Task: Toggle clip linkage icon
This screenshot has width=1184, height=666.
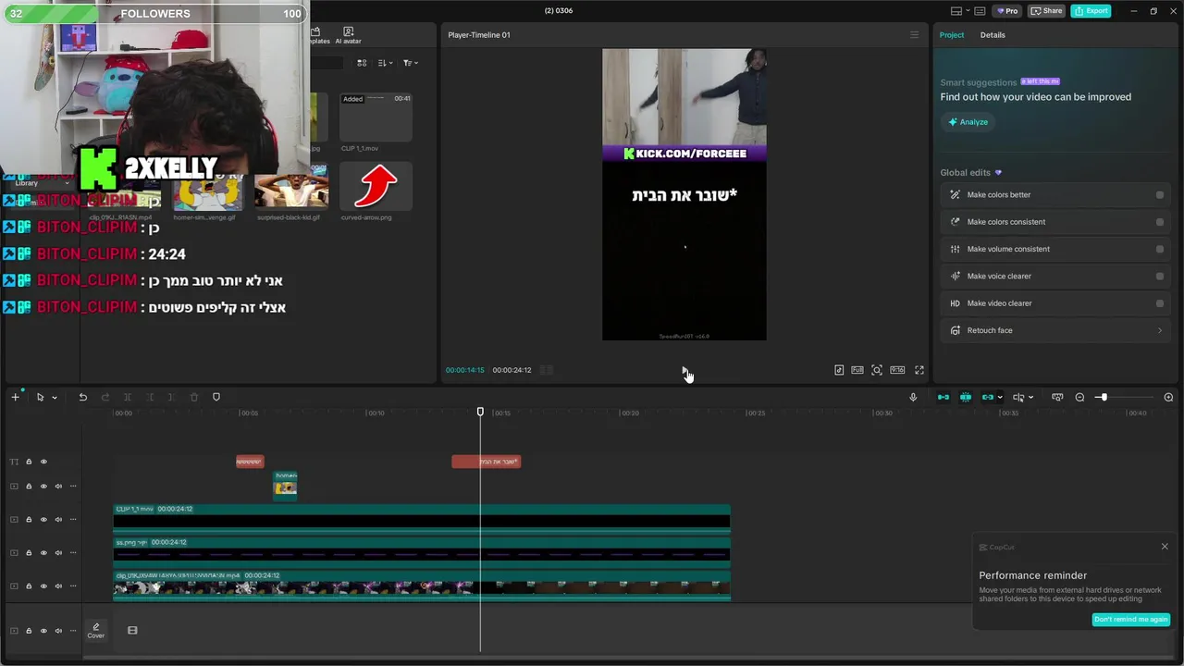Action: (987, 397)
